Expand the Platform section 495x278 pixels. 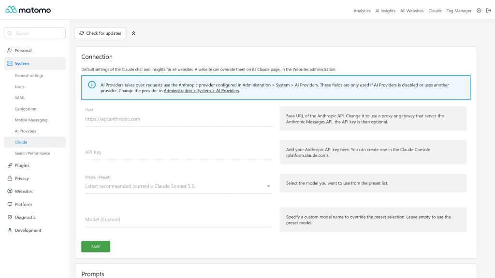pos(35,204)
